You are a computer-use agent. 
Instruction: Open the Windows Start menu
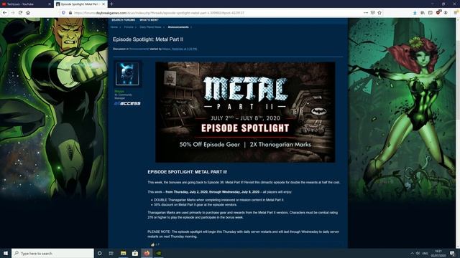click(5, 253)
